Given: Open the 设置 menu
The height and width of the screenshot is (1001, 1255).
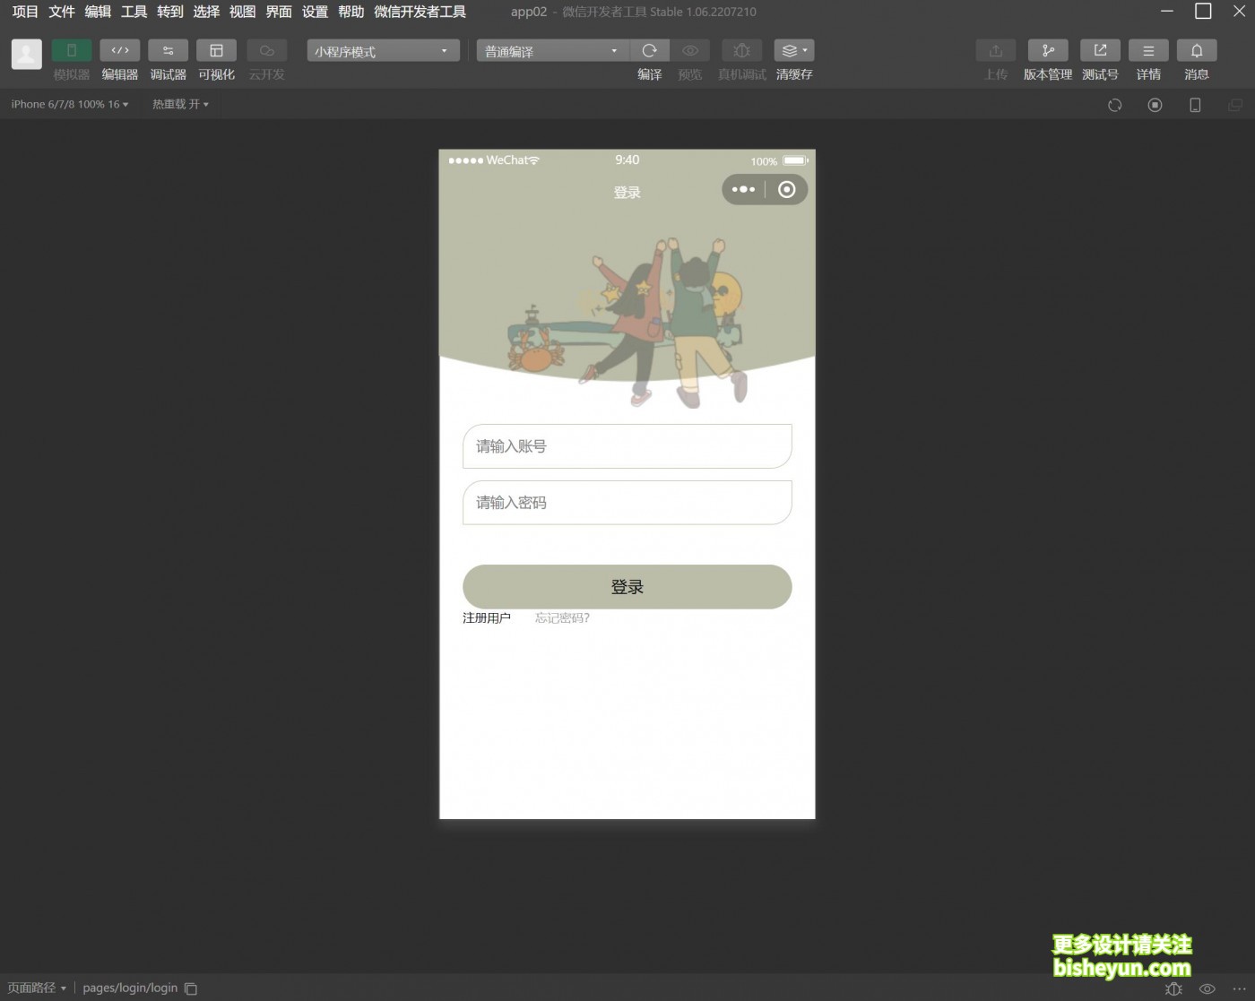Looking at the screenshot, I should click(315, 12).
